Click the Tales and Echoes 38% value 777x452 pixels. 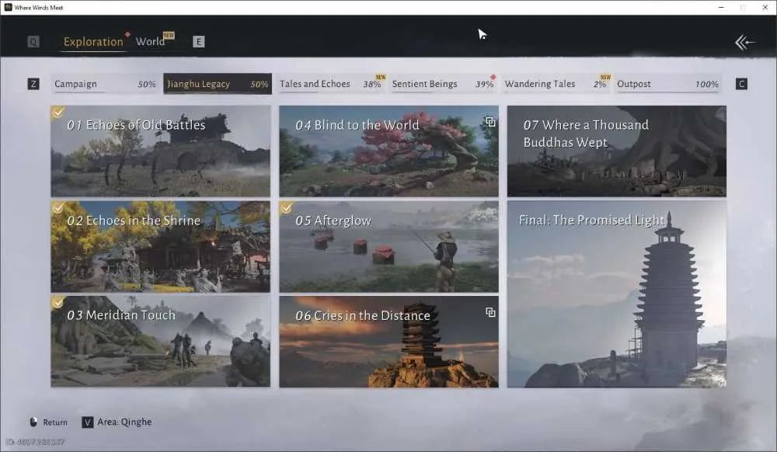(371, 84)
